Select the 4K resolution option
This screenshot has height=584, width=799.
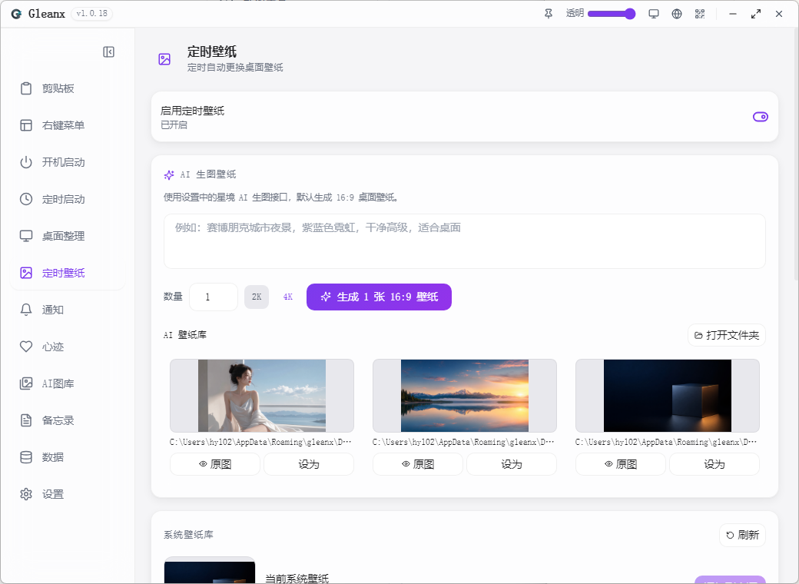click(288, 297)
